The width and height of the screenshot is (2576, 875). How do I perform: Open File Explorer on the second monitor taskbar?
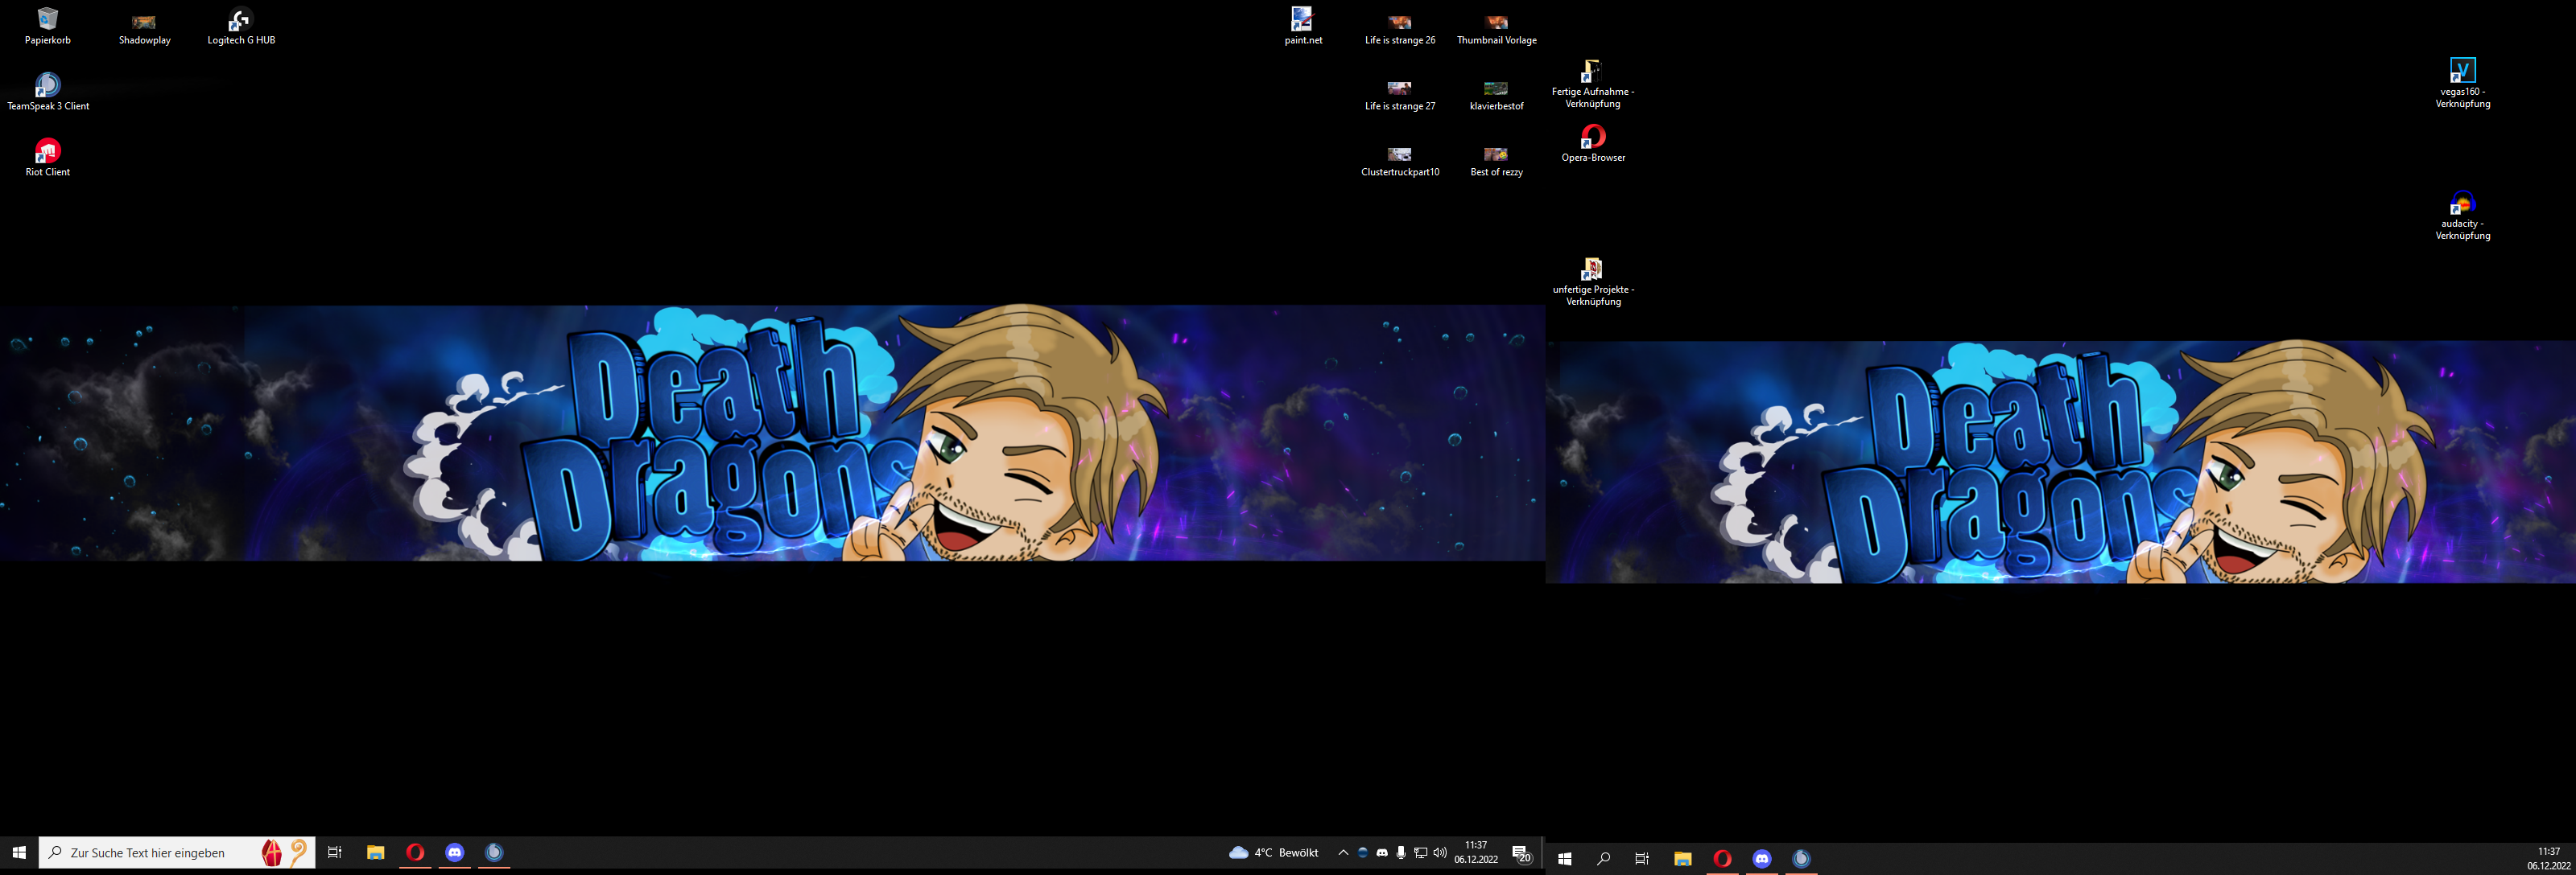coord(1683,858)
